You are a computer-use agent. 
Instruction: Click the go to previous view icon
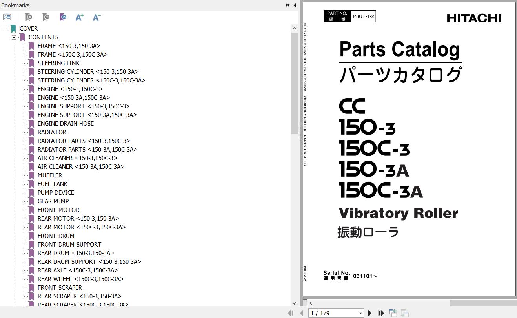tap(393, 313)
